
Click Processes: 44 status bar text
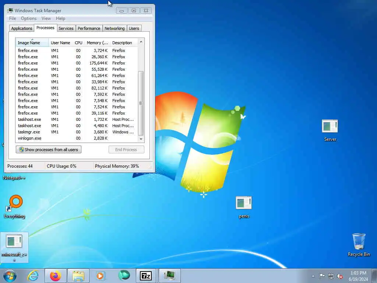click(20, 166)
